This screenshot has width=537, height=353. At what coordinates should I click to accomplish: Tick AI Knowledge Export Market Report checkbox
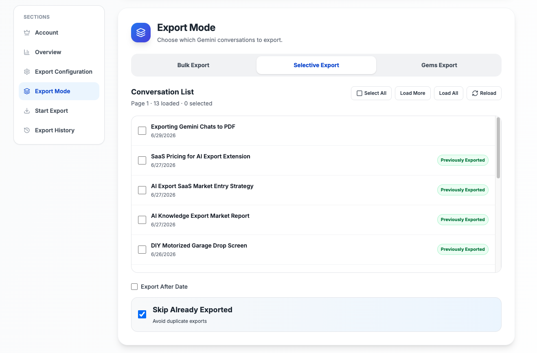click(x=142, y=220)
